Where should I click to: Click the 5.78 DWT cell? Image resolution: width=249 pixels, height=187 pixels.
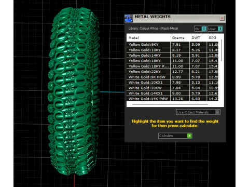click(x=198, y=77)
